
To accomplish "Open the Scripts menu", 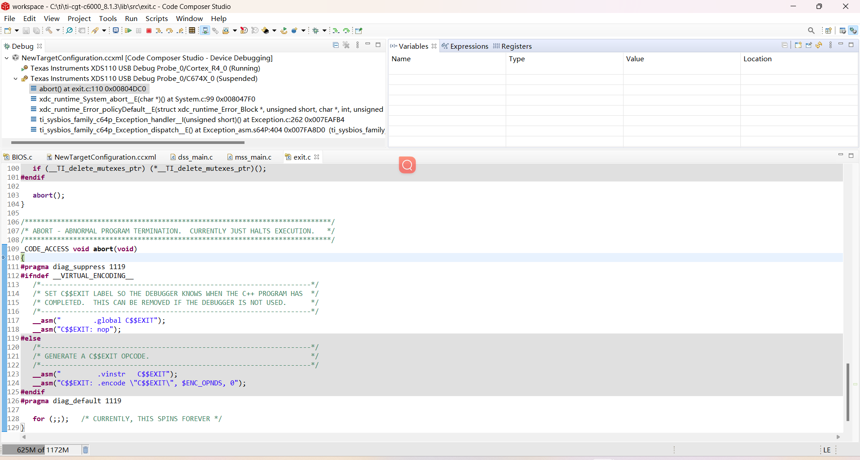I will (156, 18).
